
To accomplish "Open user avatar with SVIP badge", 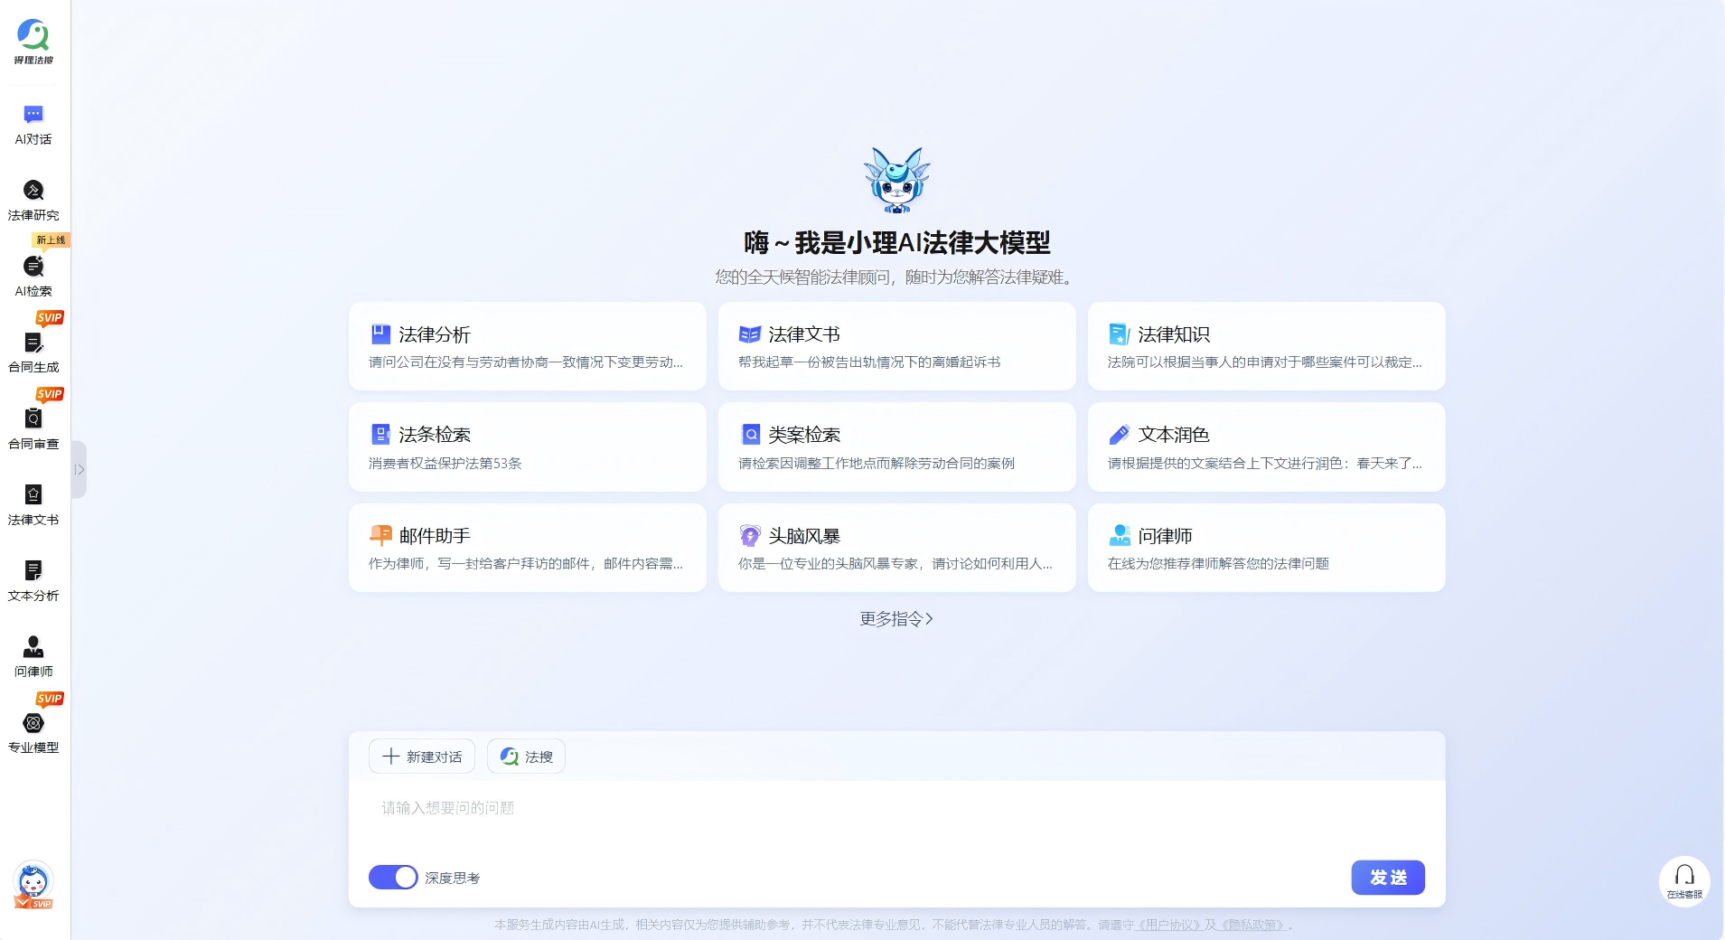I will (33, 883).
